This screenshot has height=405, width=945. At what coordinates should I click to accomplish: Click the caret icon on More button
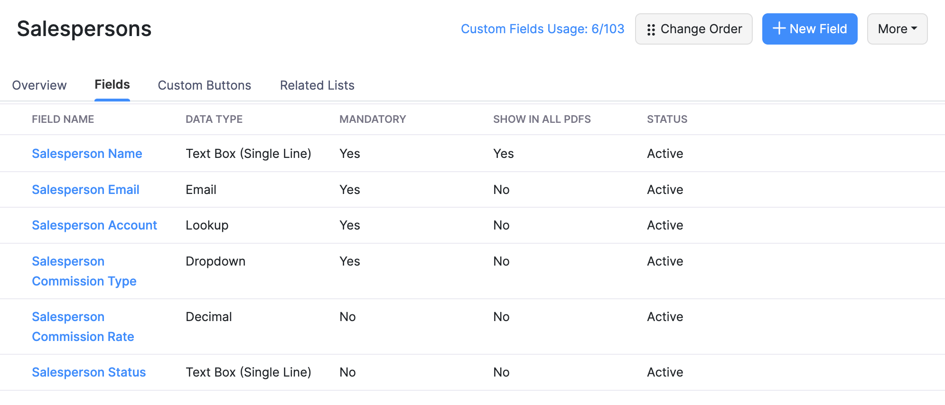point(914,28)
